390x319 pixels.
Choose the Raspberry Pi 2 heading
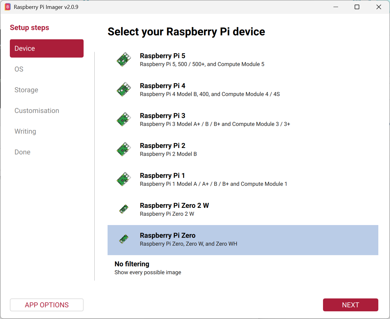(x=163, y=146)
